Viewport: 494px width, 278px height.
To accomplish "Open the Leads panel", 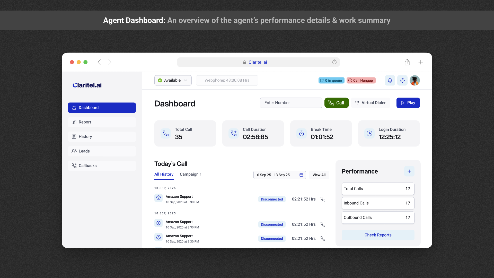I will pyautogui.click(x=74, y=151).
